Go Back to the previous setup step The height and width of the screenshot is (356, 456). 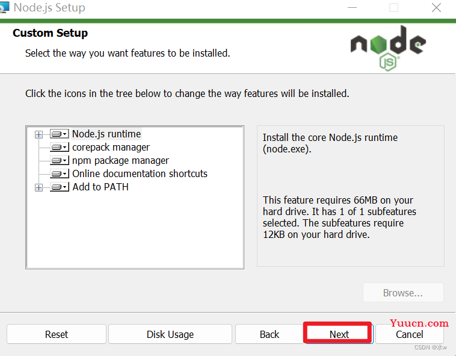(x=270, y=334)
